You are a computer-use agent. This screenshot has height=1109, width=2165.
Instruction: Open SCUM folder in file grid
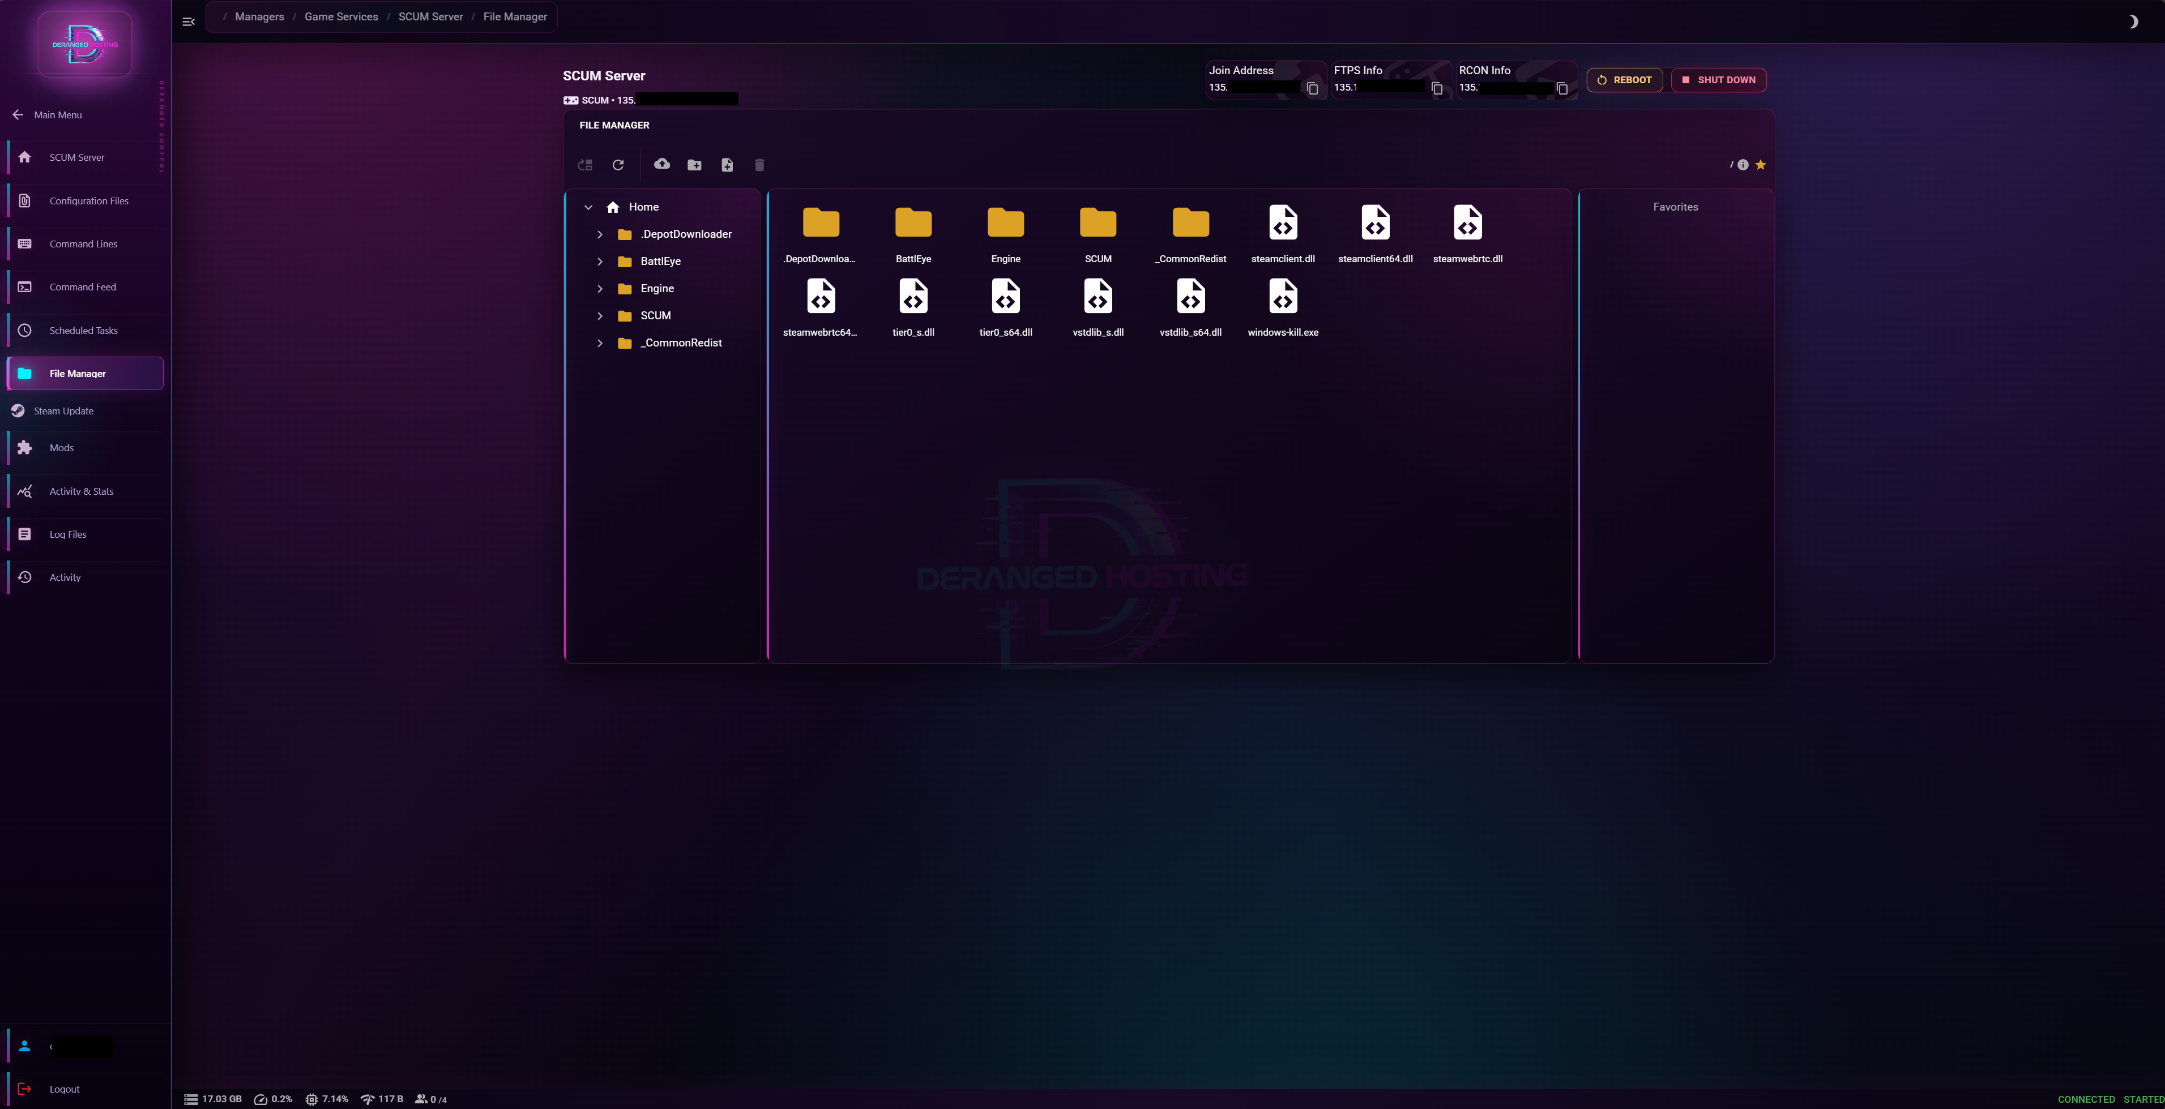click(x=1098, y=233)
